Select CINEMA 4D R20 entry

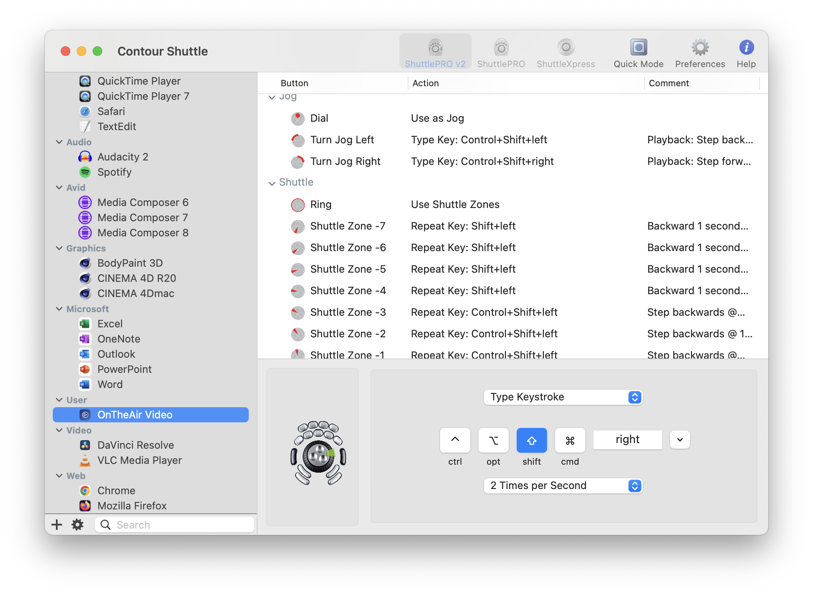[151, 278]
